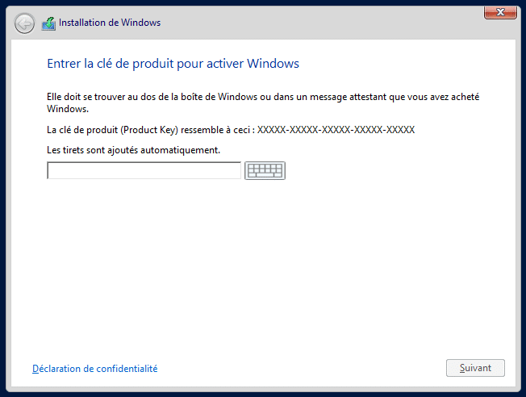Open the on-screen keyboard icon
The image size is (526, 397).
click(265, 170)
